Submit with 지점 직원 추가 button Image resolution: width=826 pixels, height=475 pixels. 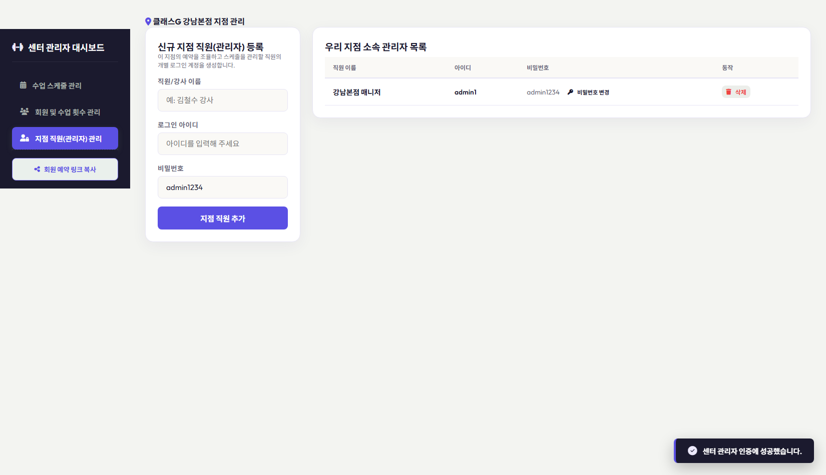(223, 218)
